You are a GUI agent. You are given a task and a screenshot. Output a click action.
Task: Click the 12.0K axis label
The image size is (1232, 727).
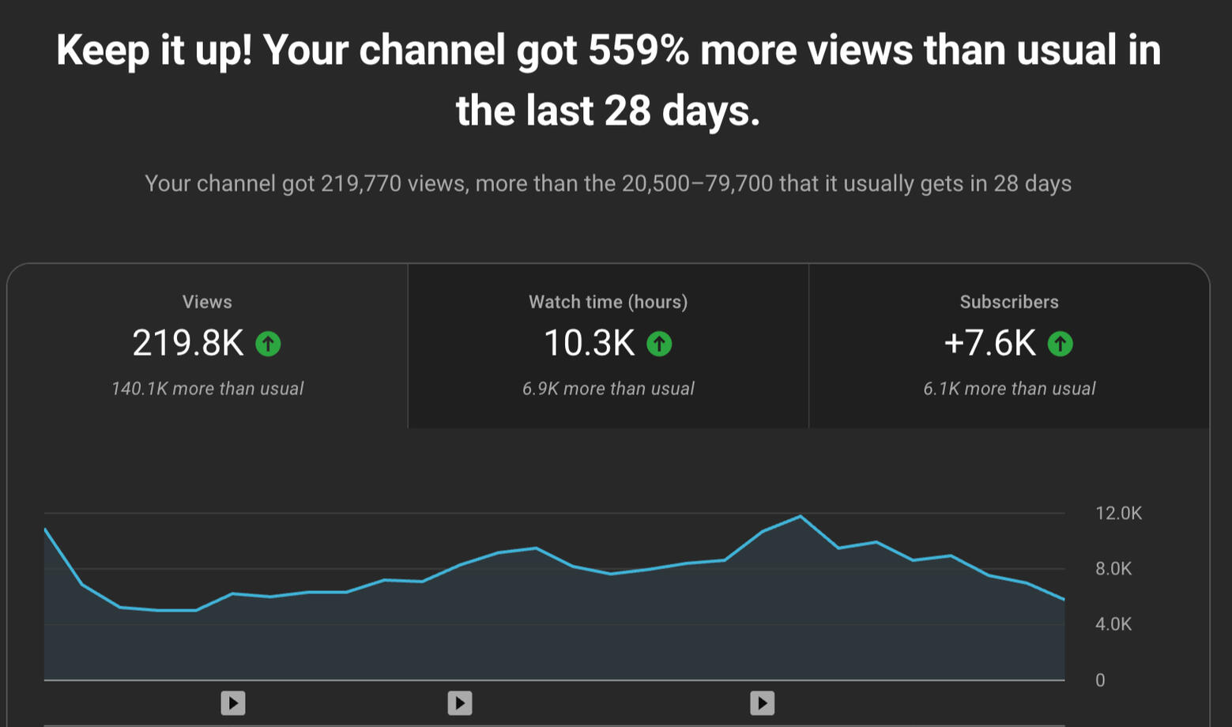pyautogui.click(x=1118, y=514)
